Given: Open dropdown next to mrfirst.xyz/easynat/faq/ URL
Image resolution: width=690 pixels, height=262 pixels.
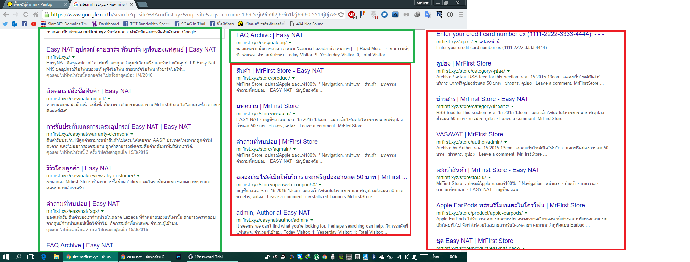Looking at the screenshot, I should point(290,43).
